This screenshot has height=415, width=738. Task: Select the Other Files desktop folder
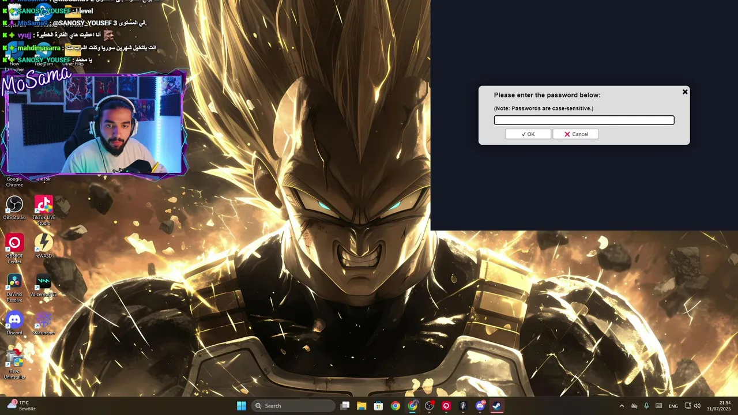click(x=73, y=54)
